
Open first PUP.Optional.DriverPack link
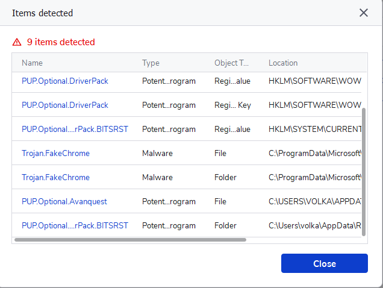[x=65, y=81]
